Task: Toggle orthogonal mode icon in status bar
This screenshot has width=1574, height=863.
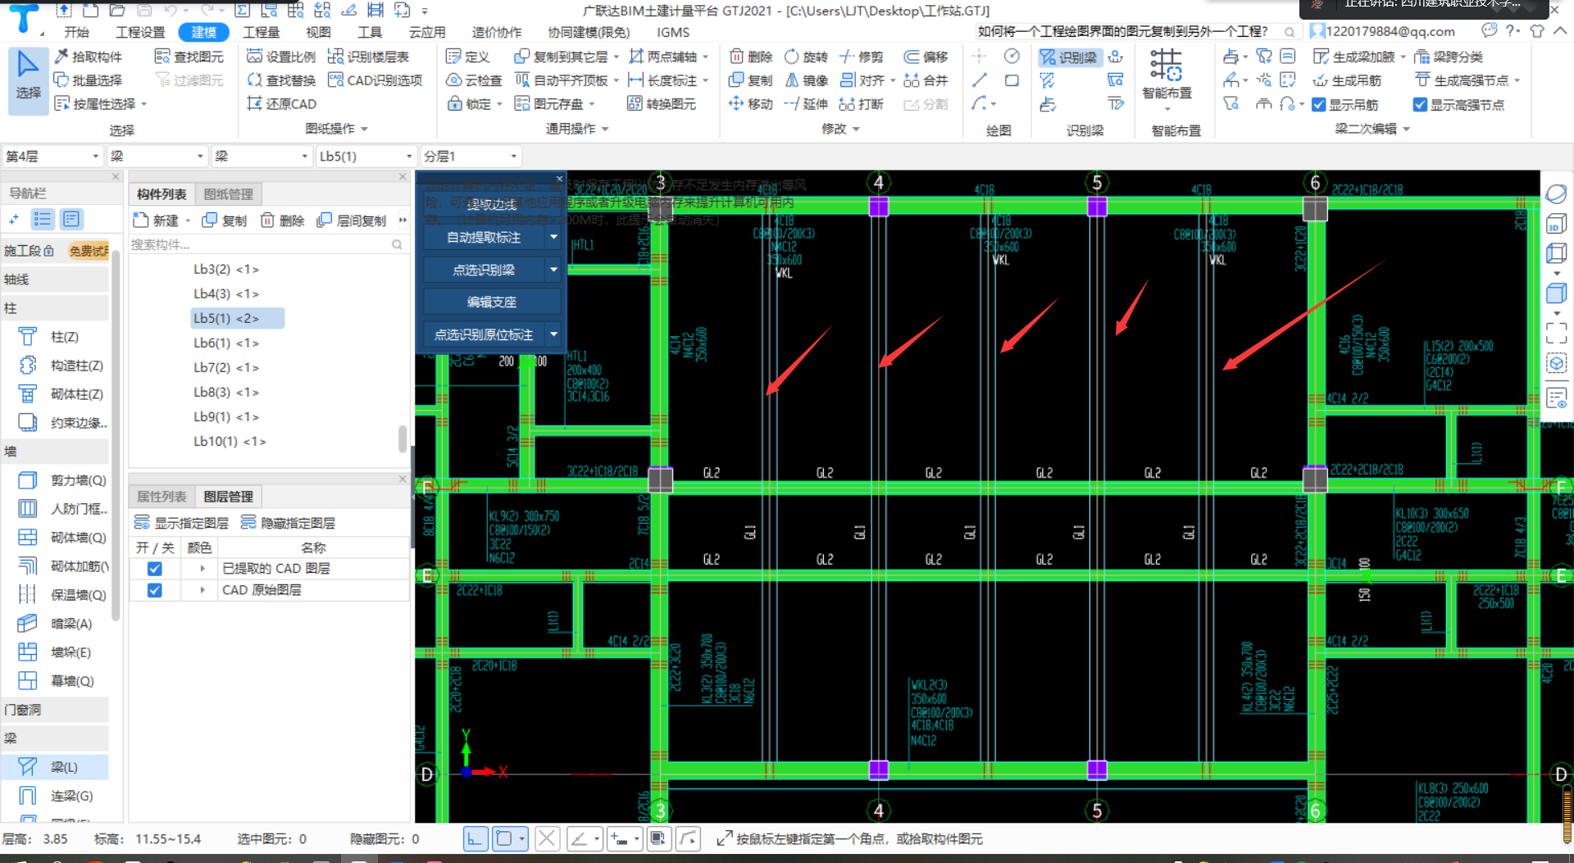Action: (x=475, y=838)
